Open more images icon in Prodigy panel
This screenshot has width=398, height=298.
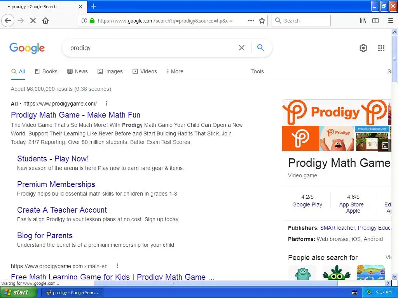pyautogui.click(x=385, y=146)
